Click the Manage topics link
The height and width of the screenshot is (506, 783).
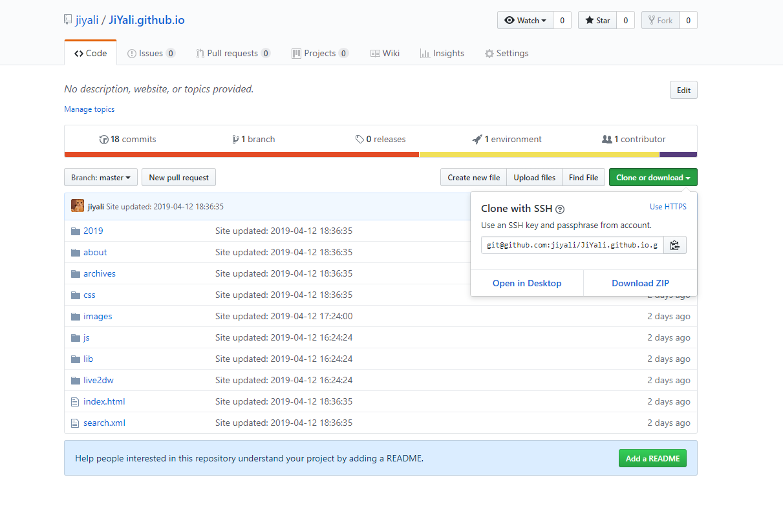[89, 109]
